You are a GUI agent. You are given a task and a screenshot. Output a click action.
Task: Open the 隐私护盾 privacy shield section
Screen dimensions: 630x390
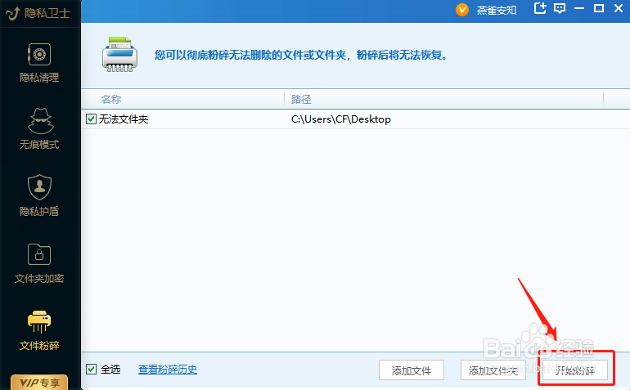pos(39,195)
